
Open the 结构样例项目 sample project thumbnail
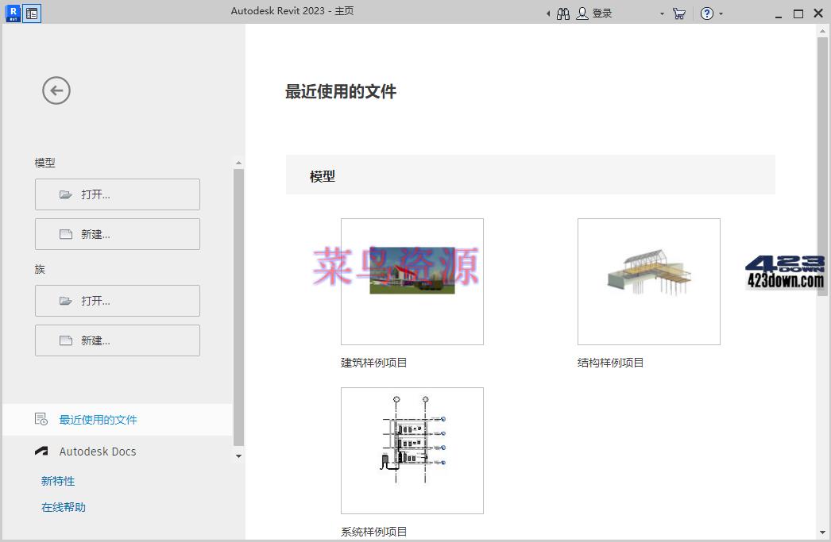649,281
